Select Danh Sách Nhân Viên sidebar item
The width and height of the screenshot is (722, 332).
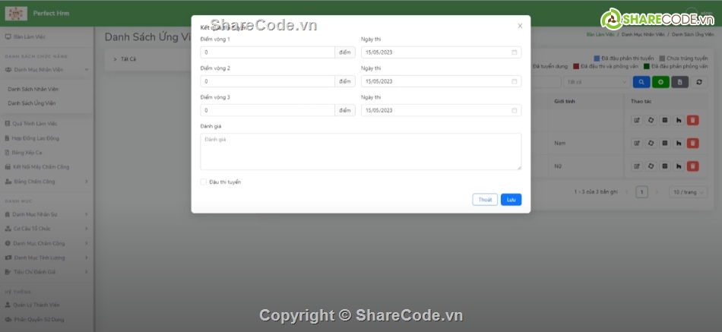(x=33, y=90)
